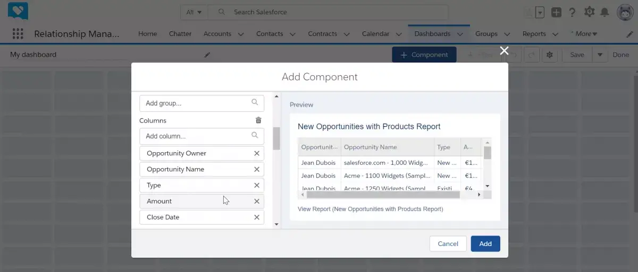Click the search icon in Add column field
This screenshot has height=272, width=638.
coord(255,135)
